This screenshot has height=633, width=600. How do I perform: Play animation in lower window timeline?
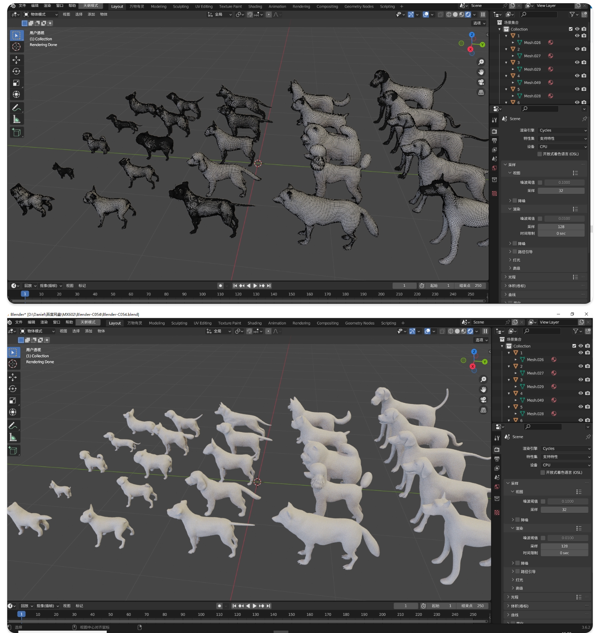click(x=255, y=606)
